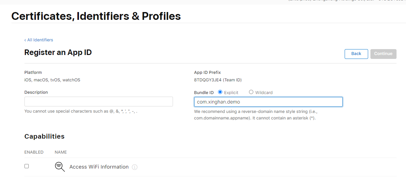This screenshot has width=406, height=178.
Task: Click into the Bundle ID input field
Action: point(268,102)
